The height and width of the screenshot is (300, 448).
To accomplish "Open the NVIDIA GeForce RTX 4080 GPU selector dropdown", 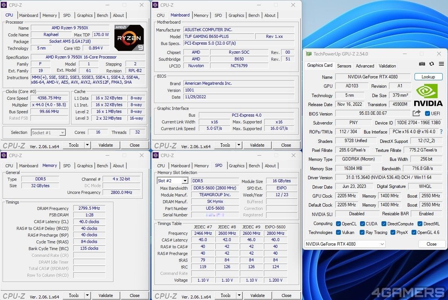I will pyautogui.click(x=345, y=244).
